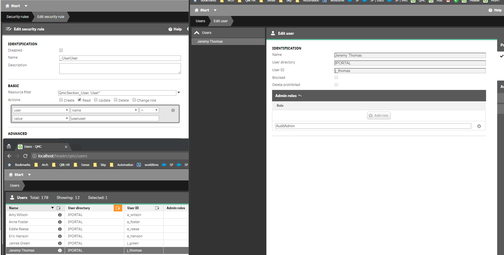Click the Resource filter input field
Viewport: 504px width, 255px height.
117,93
